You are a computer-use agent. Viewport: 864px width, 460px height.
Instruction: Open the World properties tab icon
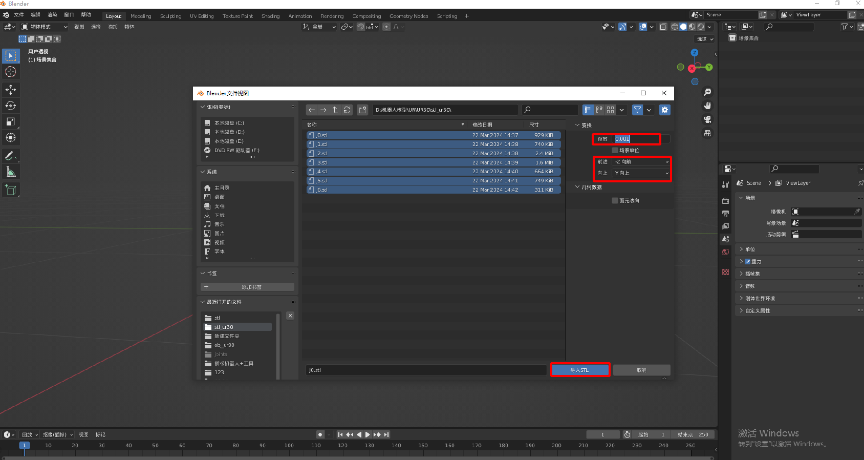click(725, 252)
